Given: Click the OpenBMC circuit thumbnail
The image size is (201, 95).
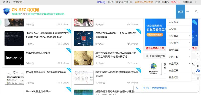Looking at the screenshot, I should 84,39.
